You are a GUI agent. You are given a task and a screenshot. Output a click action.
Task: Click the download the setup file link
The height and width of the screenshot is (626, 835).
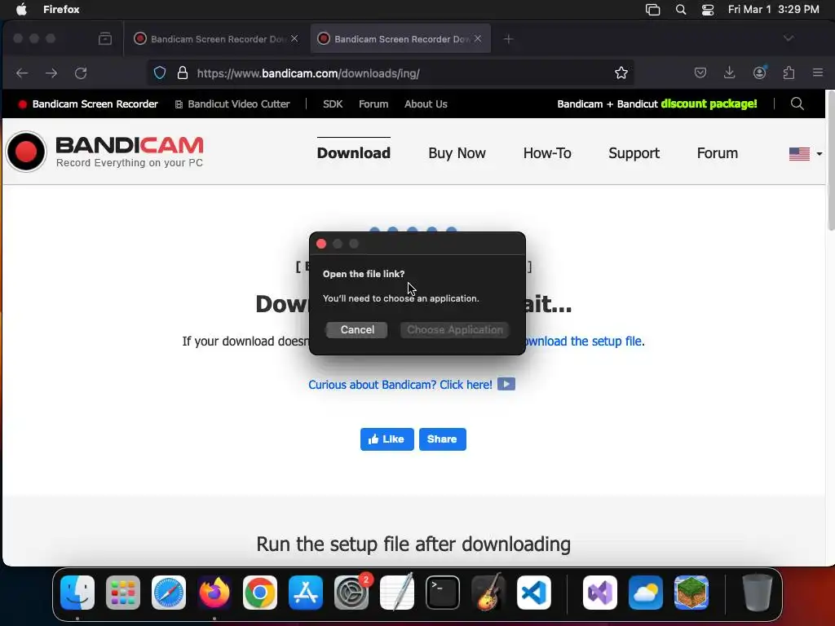585,342
